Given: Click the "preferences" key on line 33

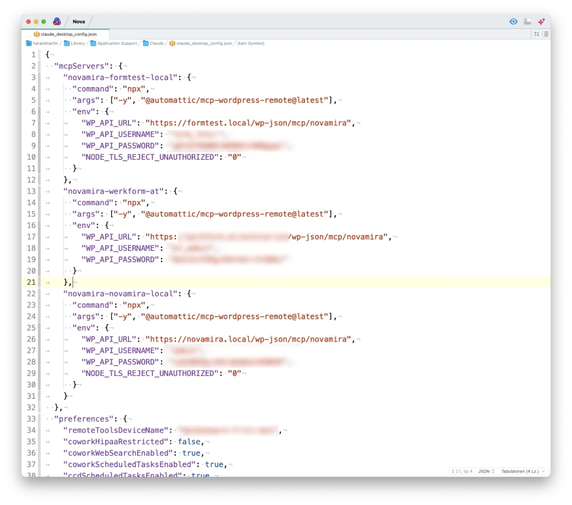Looking at the screenshot, I should [x=84, y=419].
